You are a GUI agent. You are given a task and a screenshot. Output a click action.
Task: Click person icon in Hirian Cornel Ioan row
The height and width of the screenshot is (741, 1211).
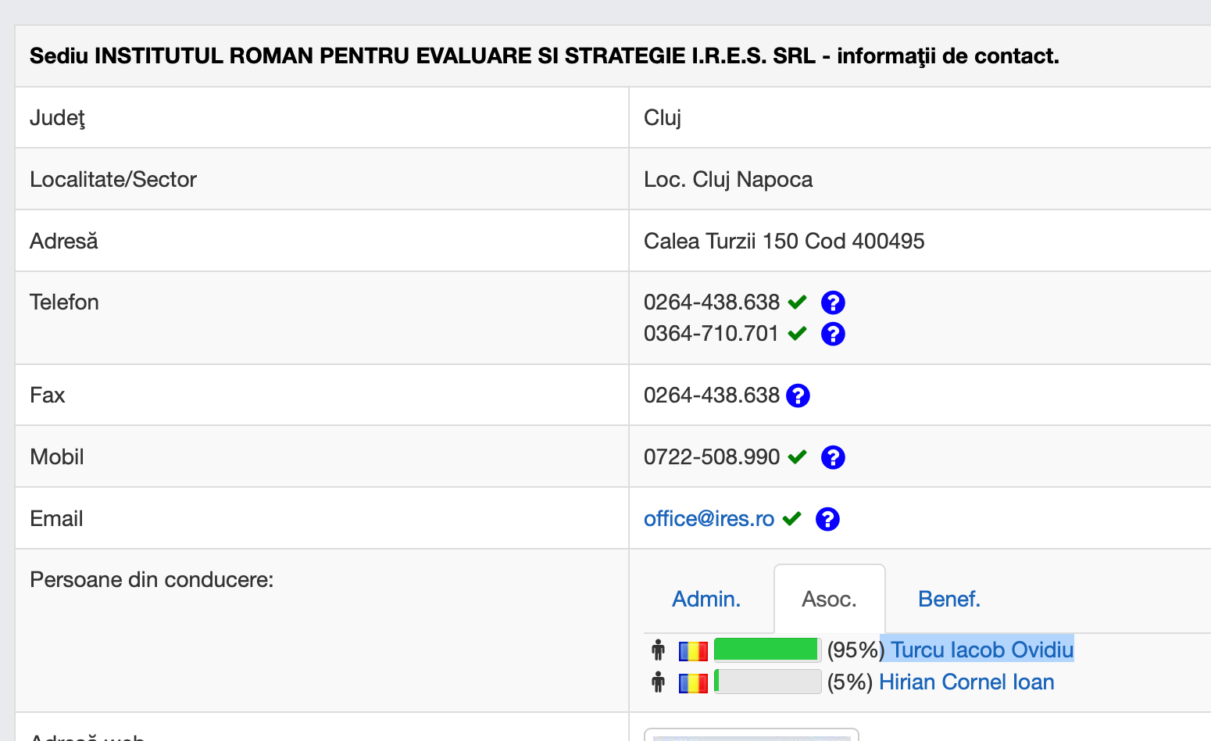click(659, 682)
